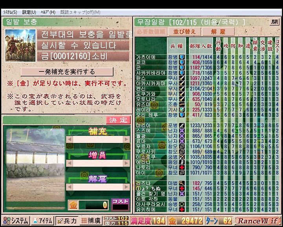Click the tactician icon in 아이 row
The width and height of the screenshot is (283, 227).
182,172
